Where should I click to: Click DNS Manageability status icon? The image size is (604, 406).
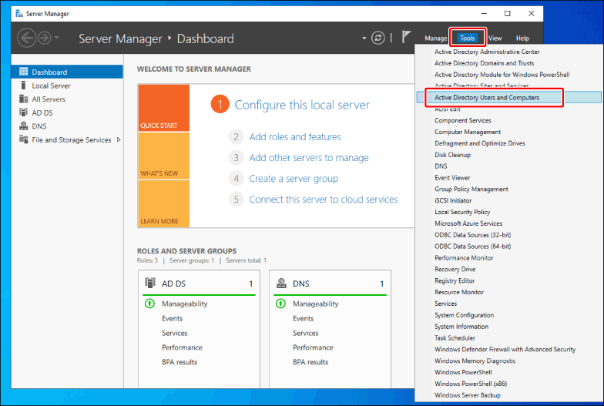click(280, 304)
